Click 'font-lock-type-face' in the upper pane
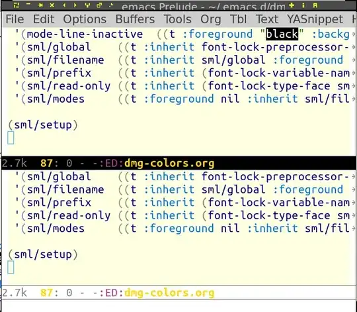Viewport: 357px width, 312px height. tap(269, 86)
